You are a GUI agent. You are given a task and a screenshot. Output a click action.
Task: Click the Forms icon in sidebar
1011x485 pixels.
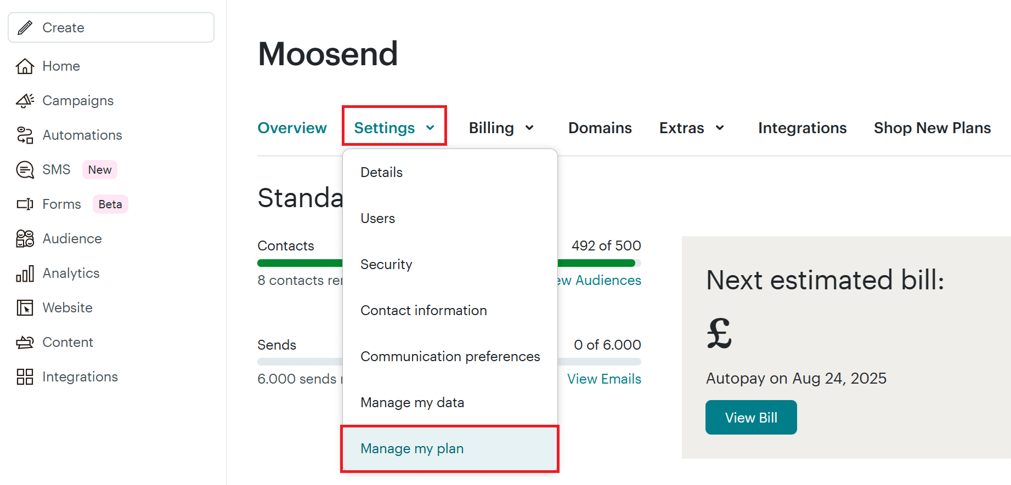click(x=25, y=204)
